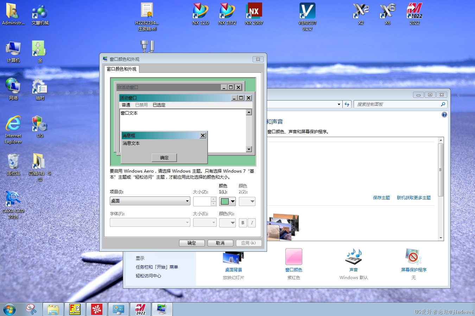
Task: Open the 回收站 recycle bin
Action: (x=13, y=165)
